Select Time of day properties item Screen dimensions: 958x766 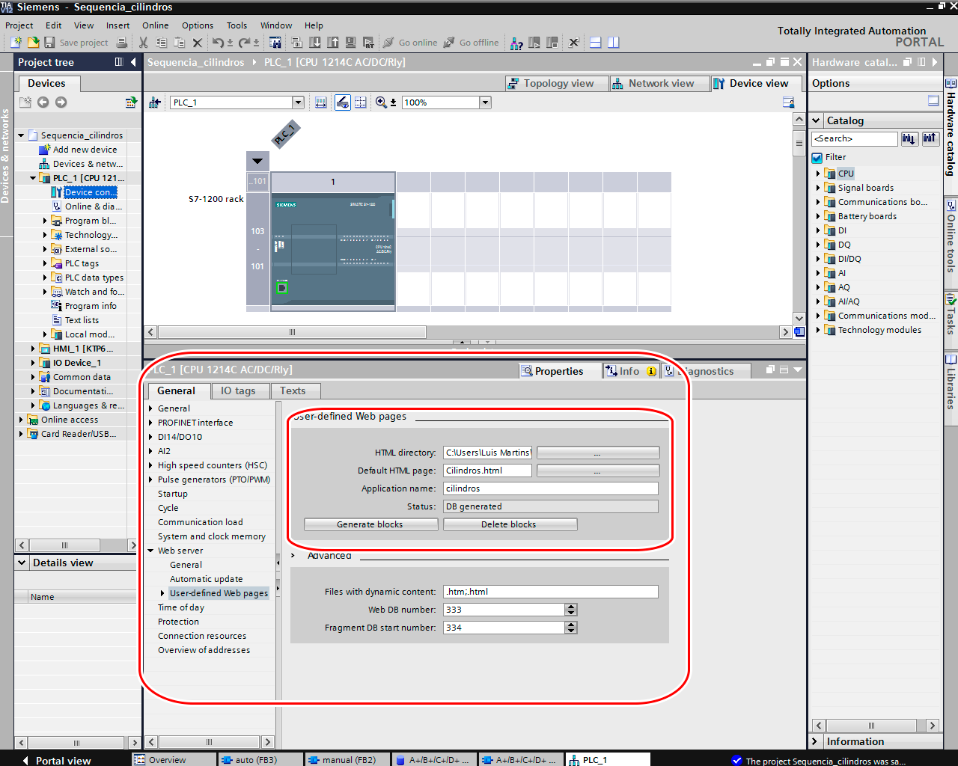click(181, 607)
